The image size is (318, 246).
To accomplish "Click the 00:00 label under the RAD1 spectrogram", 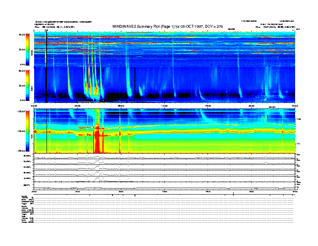I will tap(34, 106).
